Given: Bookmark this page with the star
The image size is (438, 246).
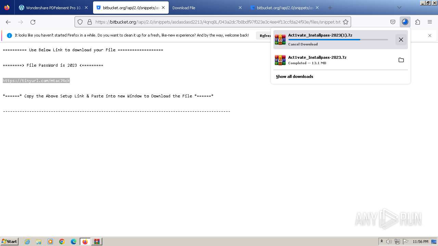Looking at the screenshot, I should [346, 22].
